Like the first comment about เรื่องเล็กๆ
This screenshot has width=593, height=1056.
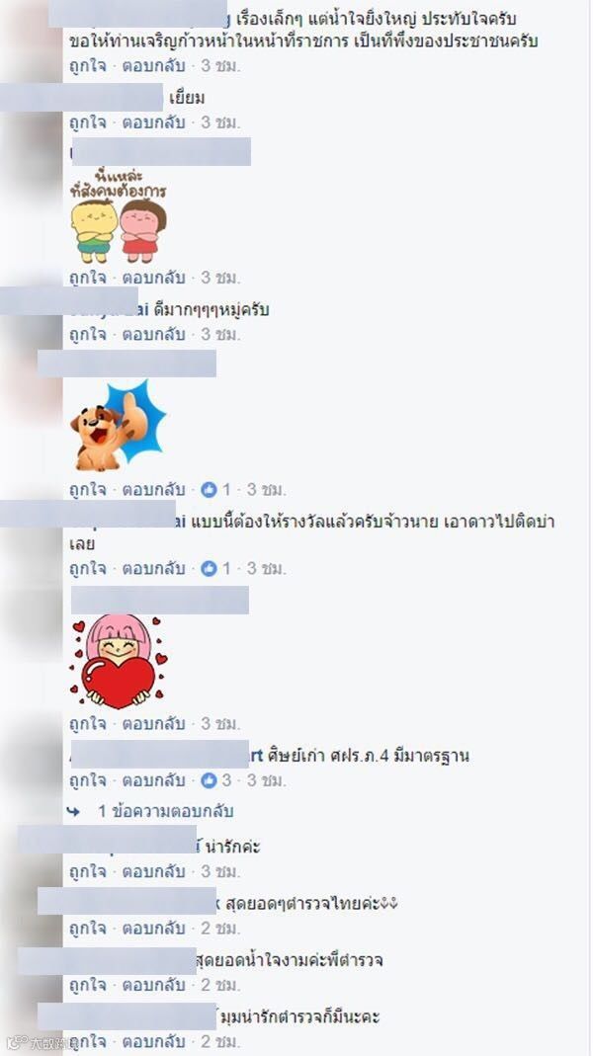88,66
